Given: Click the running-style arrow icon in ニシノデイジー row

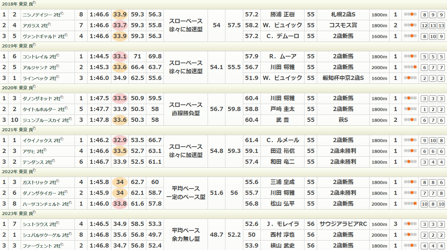Looking at the screenshot, I should click(x=410, y=15).
